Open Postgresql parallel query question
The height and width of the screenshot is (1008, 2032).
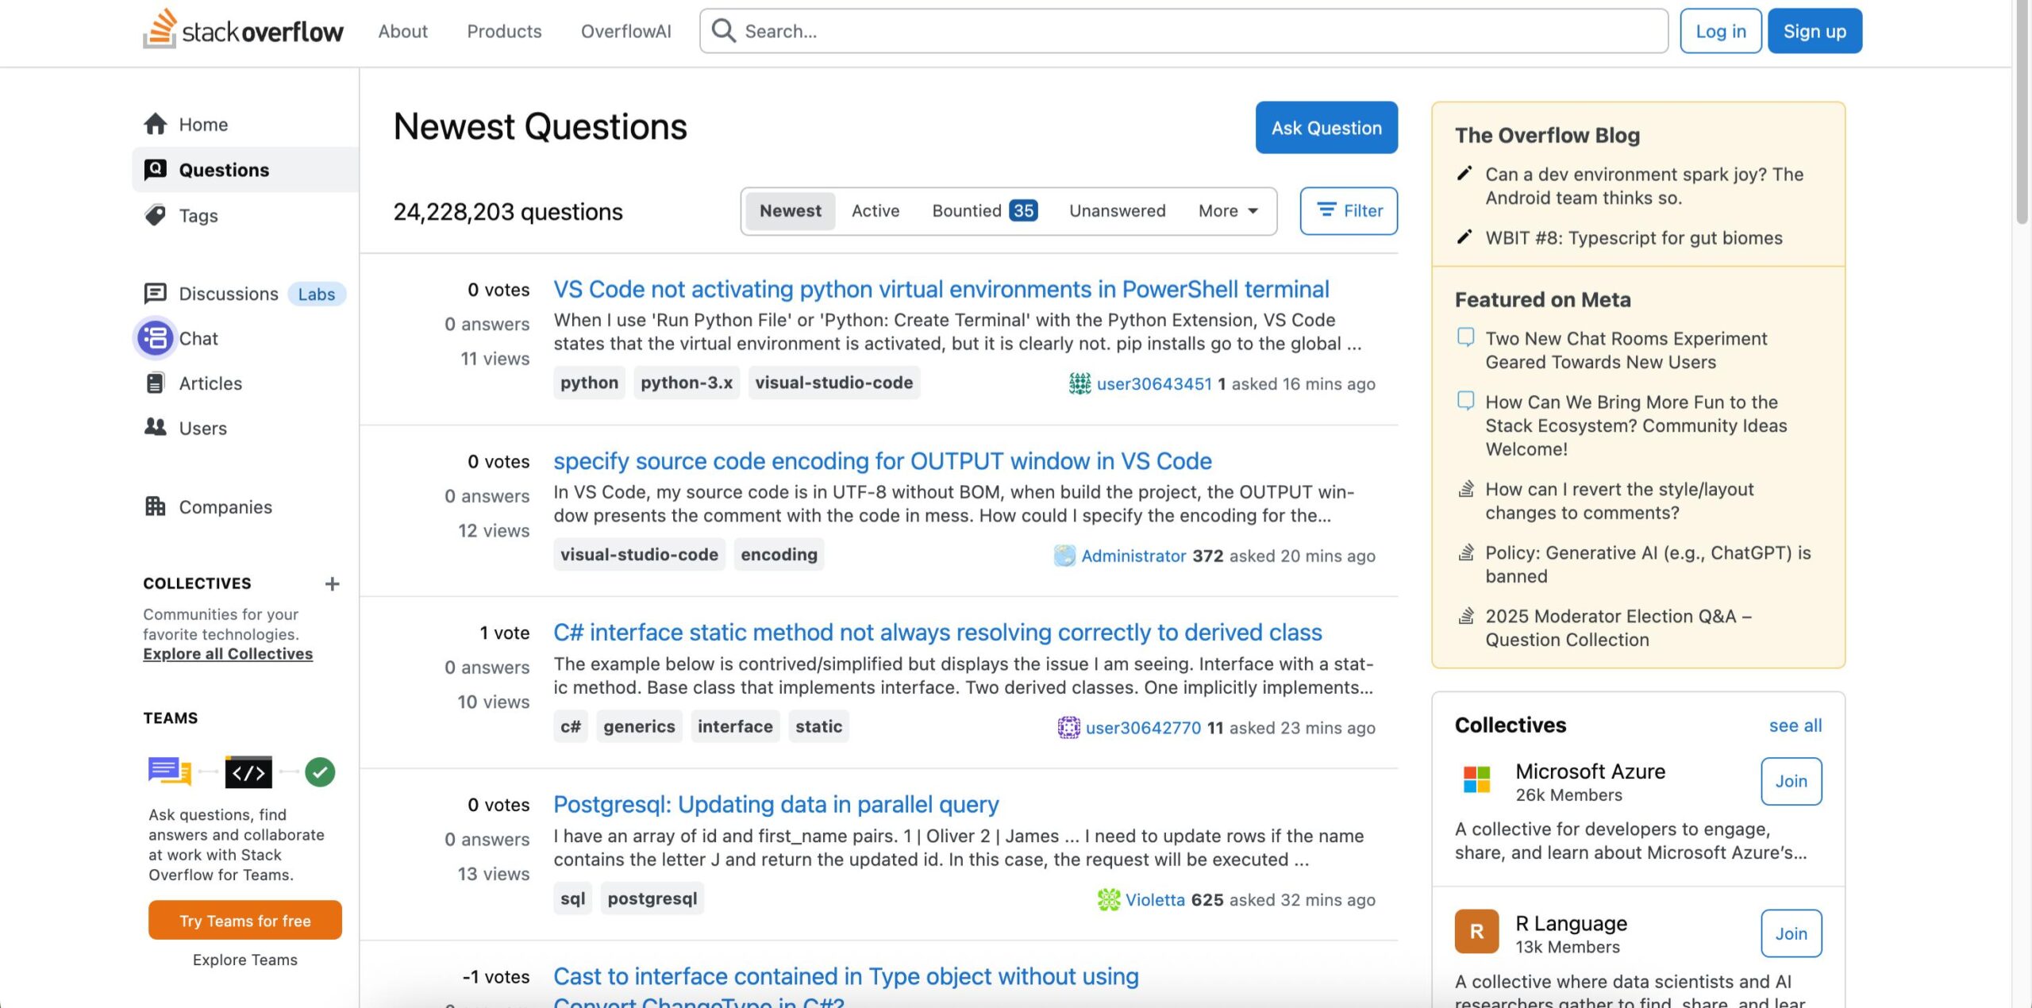coord(775,804)
